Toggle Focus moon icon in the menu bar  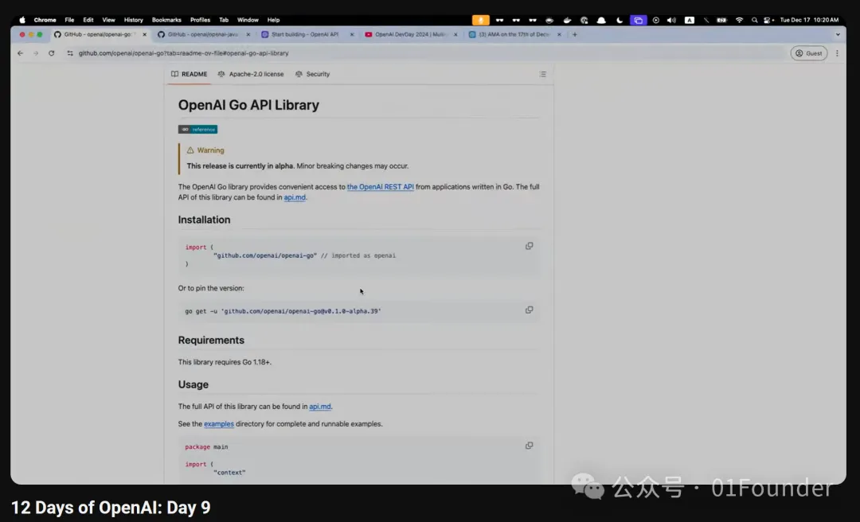coord(620,20)
